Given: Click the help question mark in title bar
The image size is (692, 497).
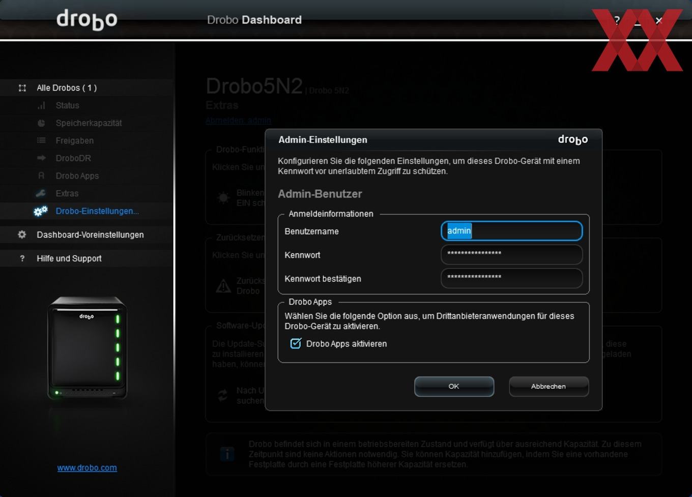Looking at the screenshot, I should pos(617,20).
